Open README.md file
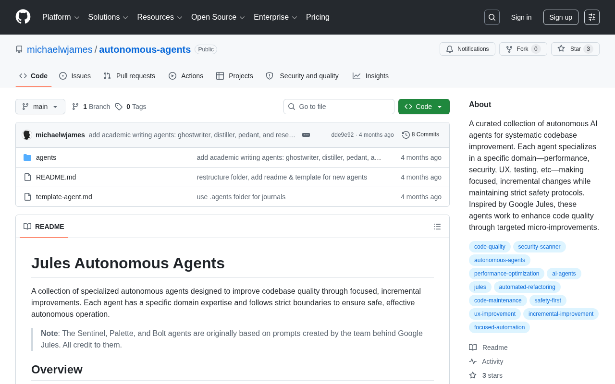This screenshot has width=615, height=384. (56, 177)
